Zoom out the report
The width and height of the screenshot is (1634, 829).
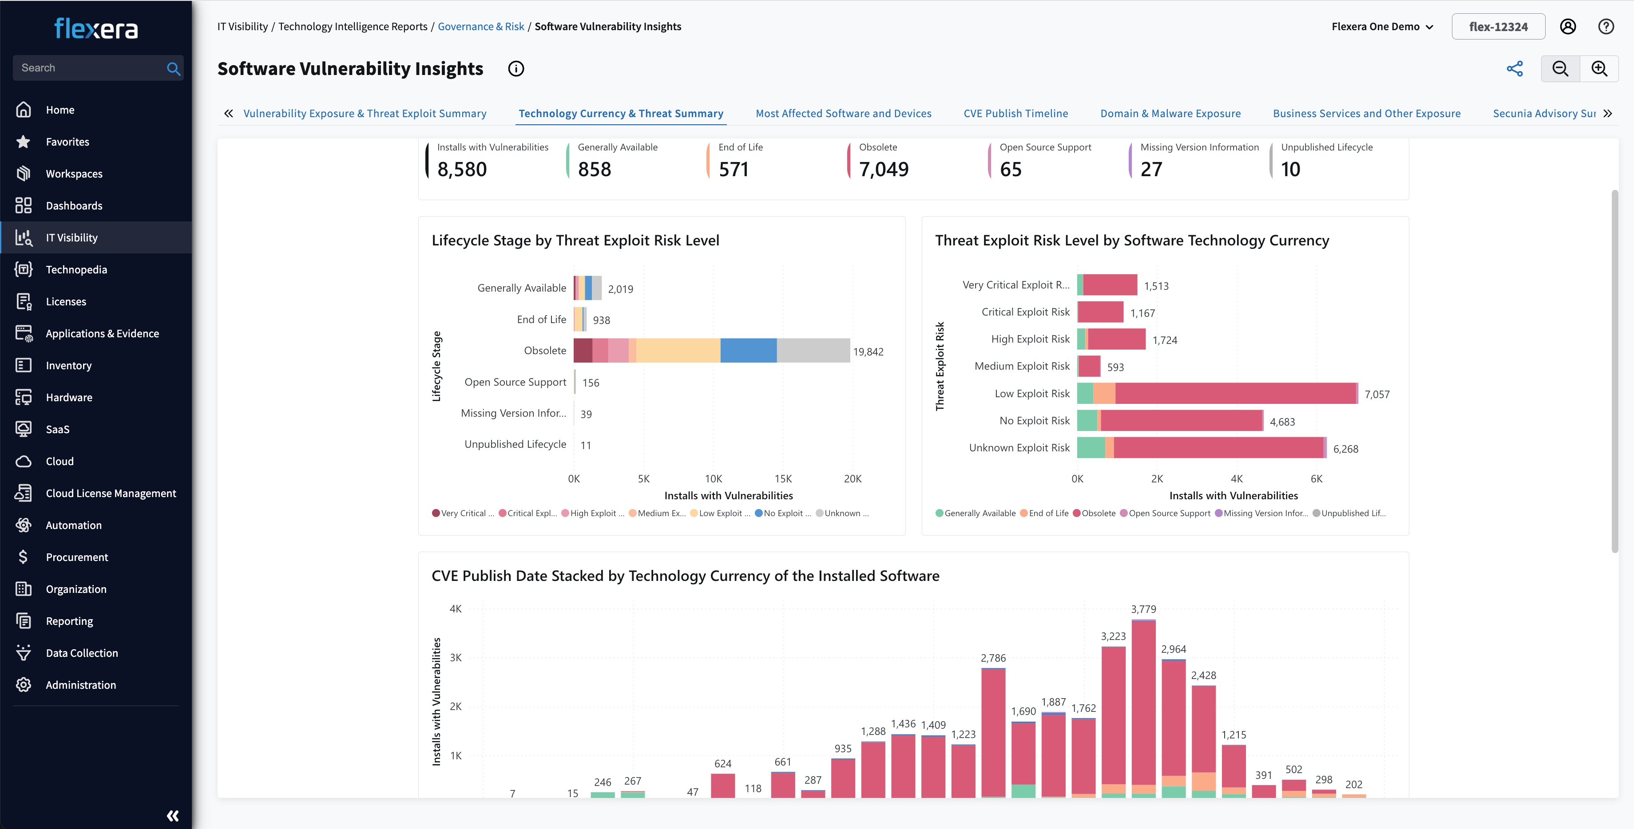coord(1560,68)
